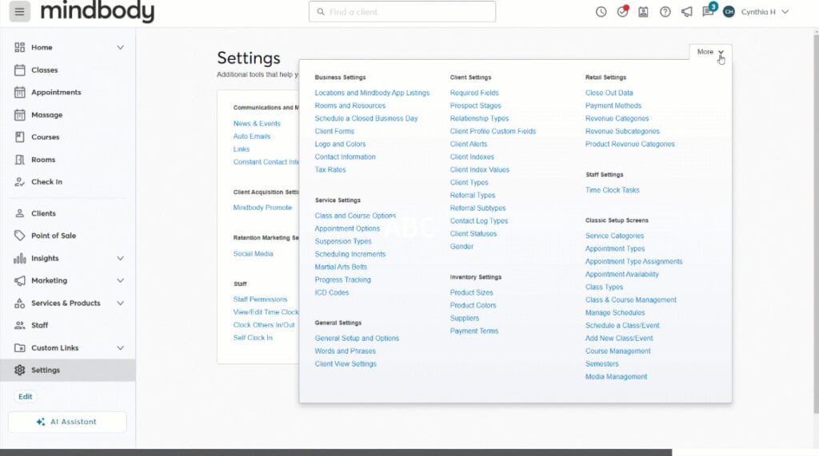Open Referral Subtypes
The image size is (819, 456).
(478, 208)
